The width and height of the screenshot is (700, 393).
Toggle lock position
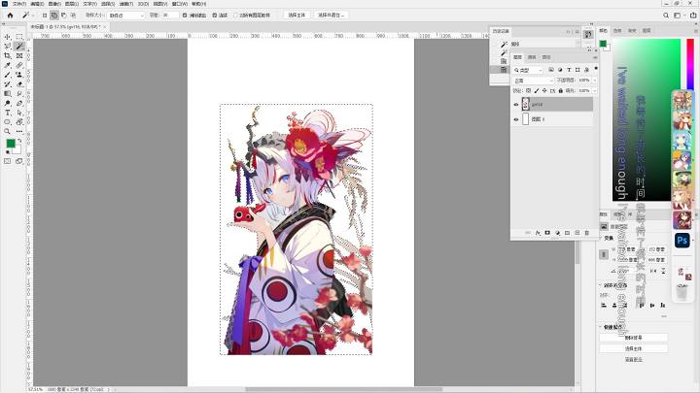point(544,90)
